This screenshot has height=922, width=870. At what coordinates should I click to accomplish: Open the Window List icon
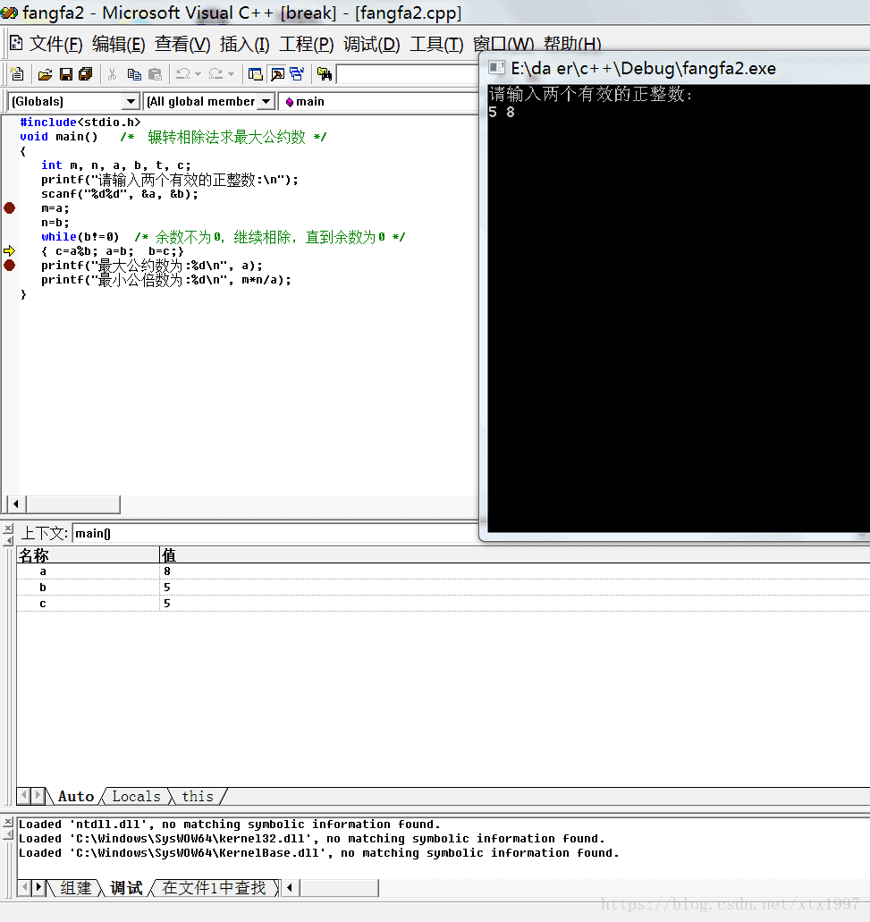point(297,74)
